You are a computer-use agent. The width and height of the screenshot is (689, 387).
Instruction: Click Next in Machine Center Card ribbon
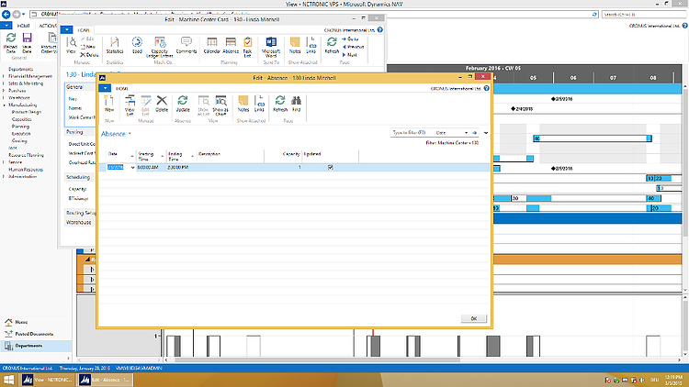coord(349,55)
